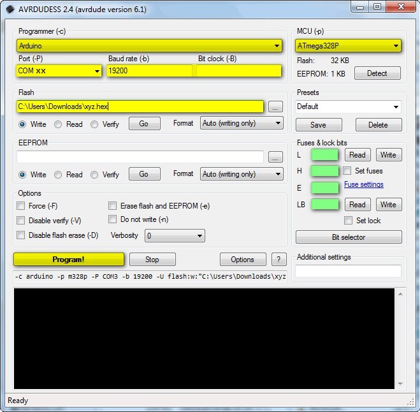
Task: Read lock bits with LB Read button
Action: [x=358, y=205]
